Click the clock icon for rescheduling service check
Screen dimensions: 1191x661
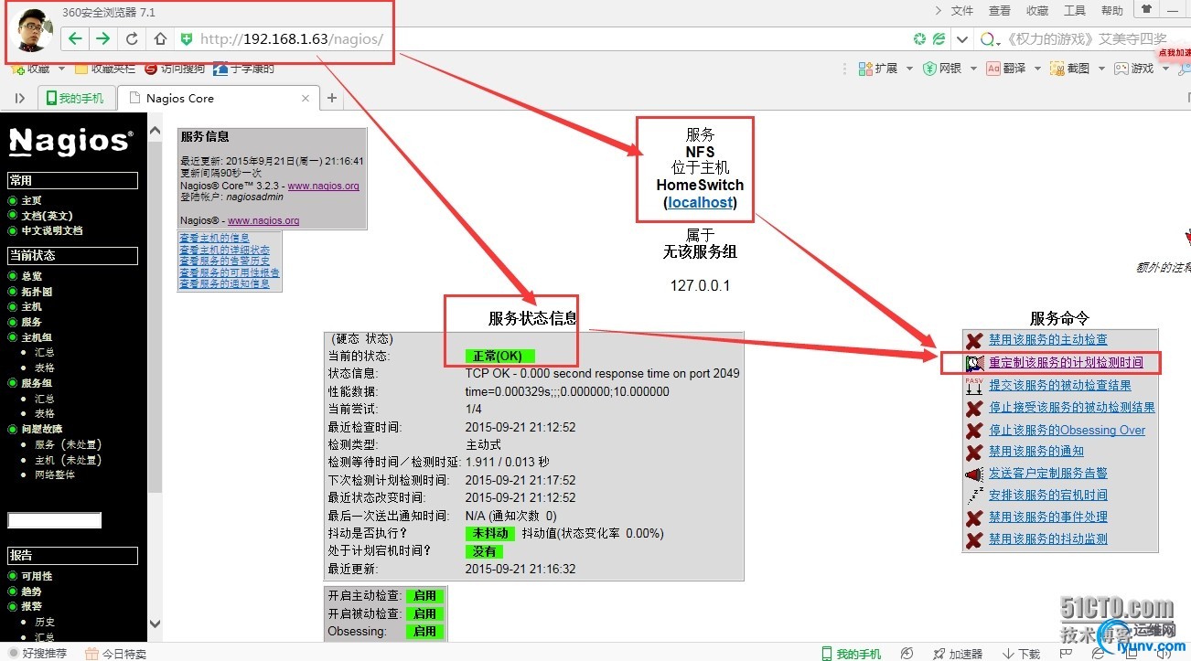[x=974, y=363]
